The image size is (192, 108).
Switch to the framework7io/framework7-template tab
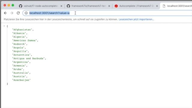88,6
